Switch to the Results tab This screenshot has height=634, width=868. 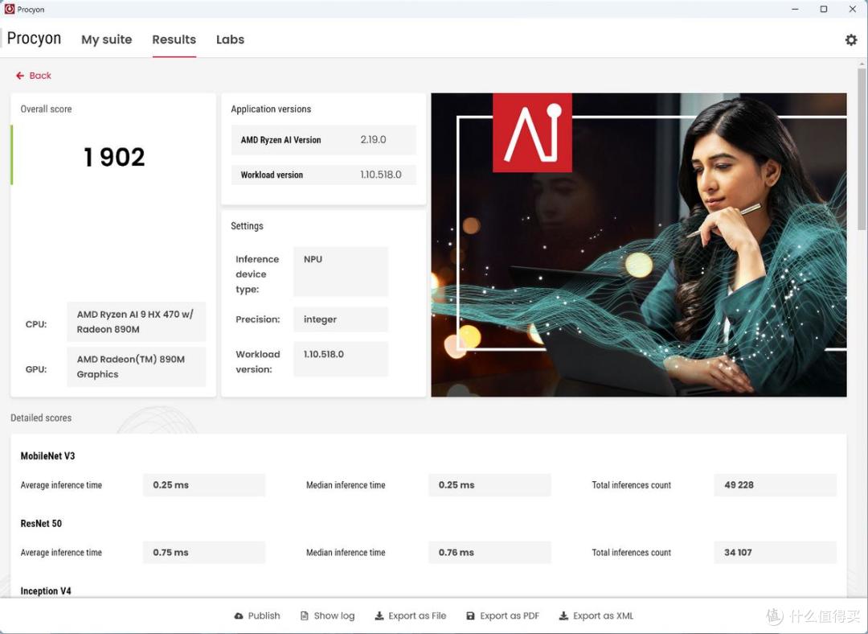coord(174,39)
